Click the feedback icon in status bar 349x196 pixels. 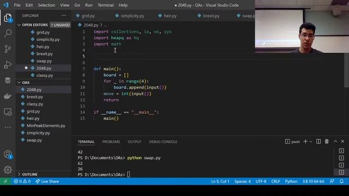coord(332,181)
